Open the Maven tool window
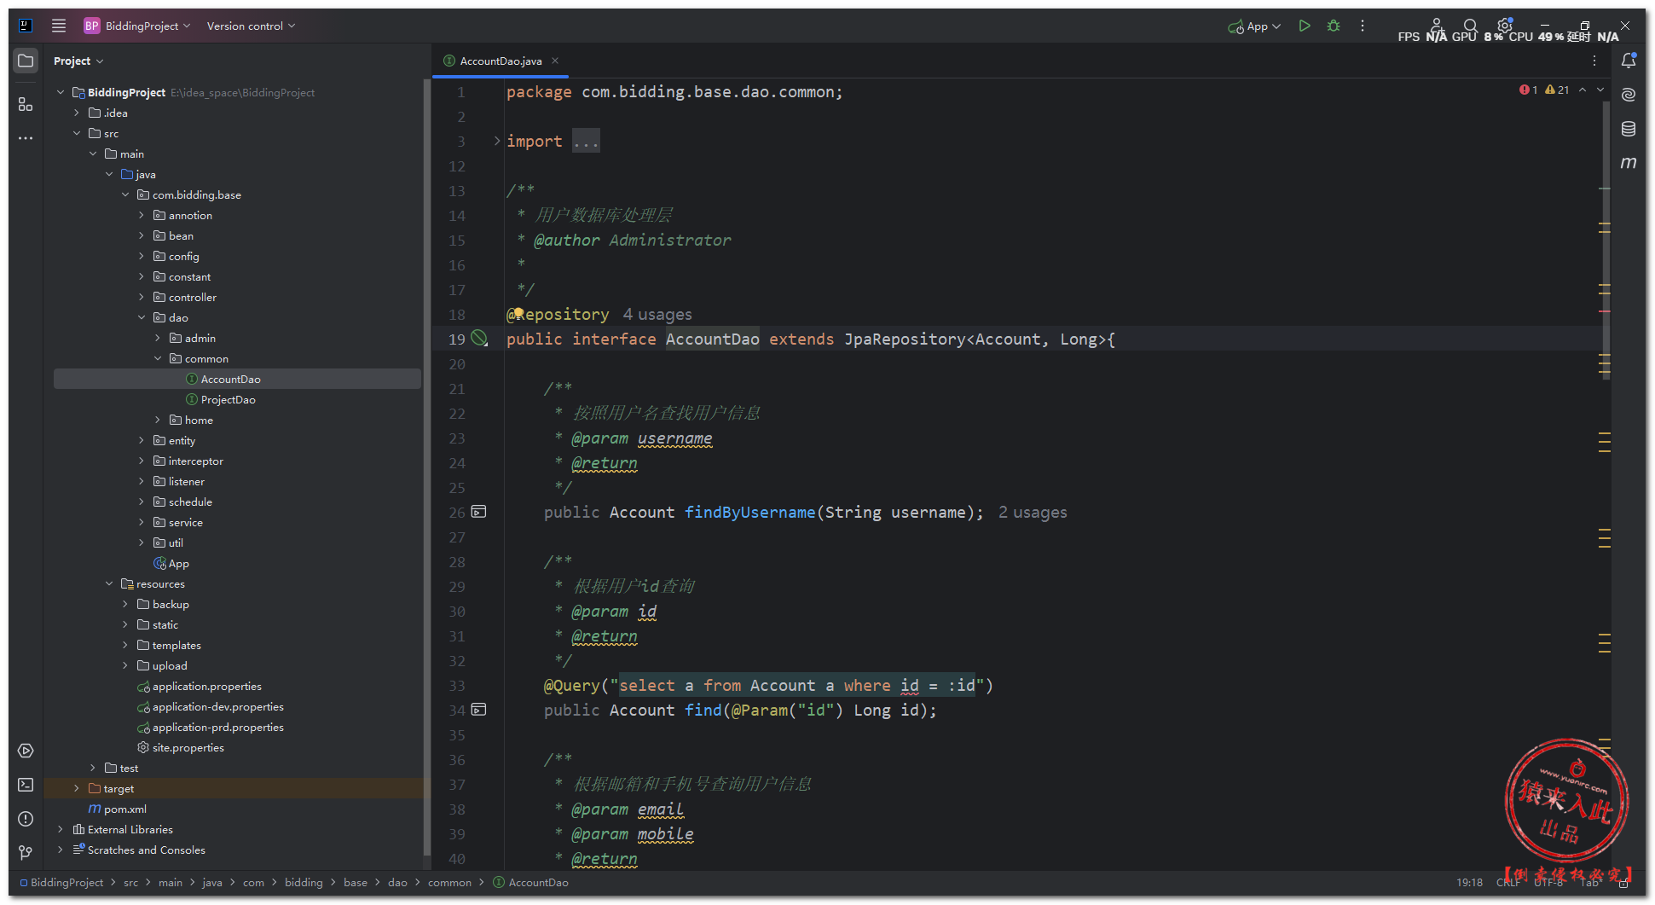The image size is (1655, 905). (1629, 163)
